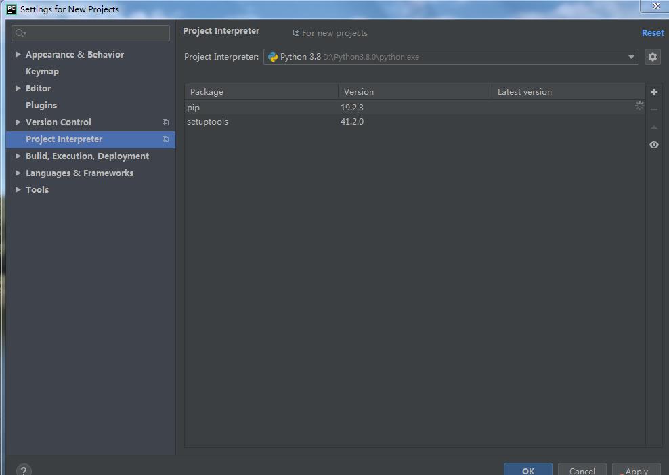The width and height of the screenshot is (669, 475).
Task: Expand the Editor section
Action: 18,88
